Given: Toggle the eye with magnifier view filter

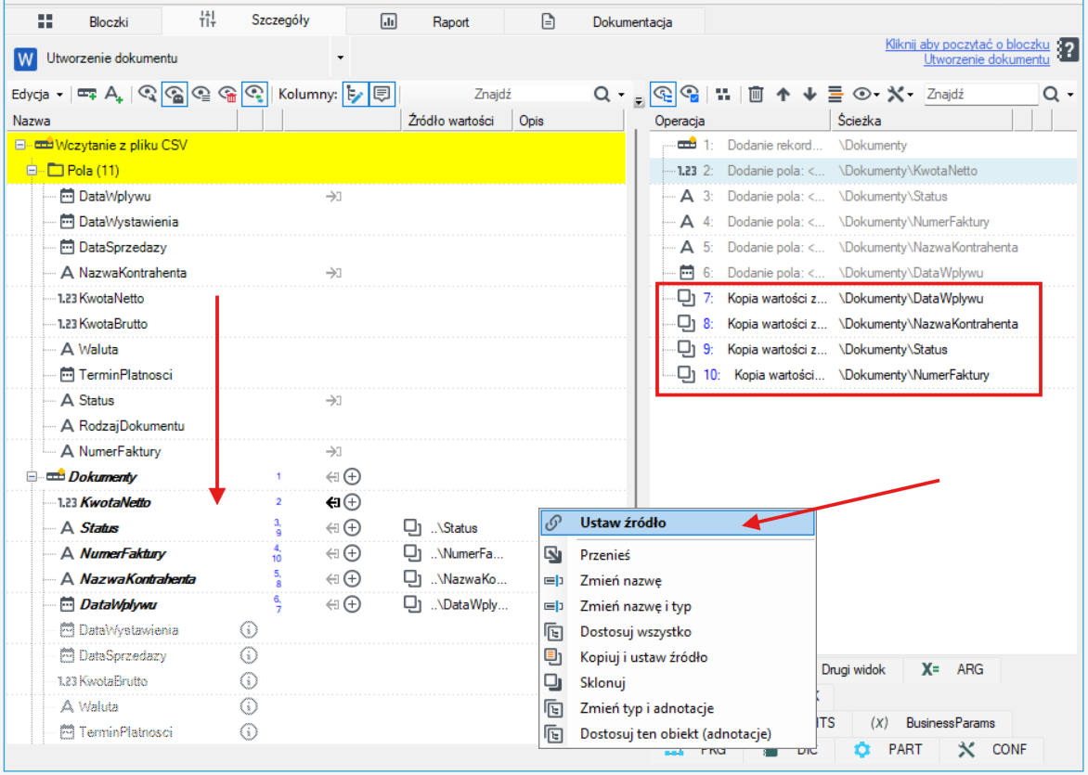Looking at the screenshot, I should click(147, 95).
